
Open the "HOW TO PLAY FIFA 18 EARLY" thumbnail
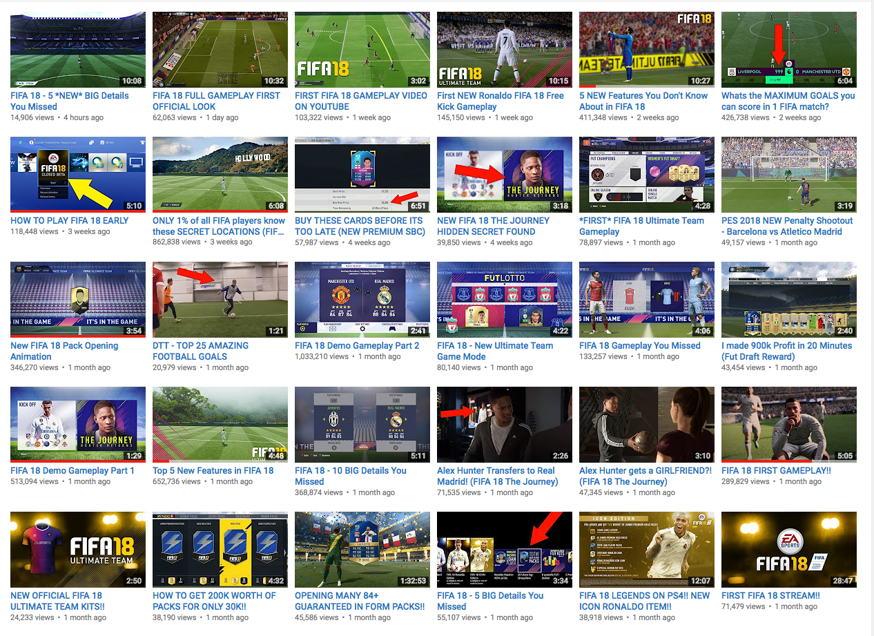pyautogui.click(x=77, y=174)
